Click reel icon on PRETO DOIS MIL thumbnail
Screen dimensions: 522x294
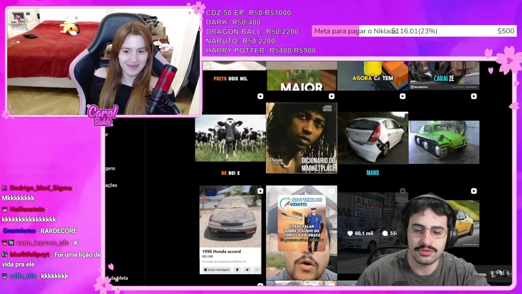coord(261,96)
